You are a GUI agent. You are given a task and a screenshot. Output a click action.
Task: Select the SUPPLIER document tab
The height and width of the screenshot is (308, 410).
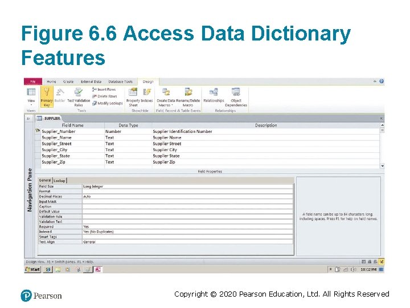[x=48, y=119]
